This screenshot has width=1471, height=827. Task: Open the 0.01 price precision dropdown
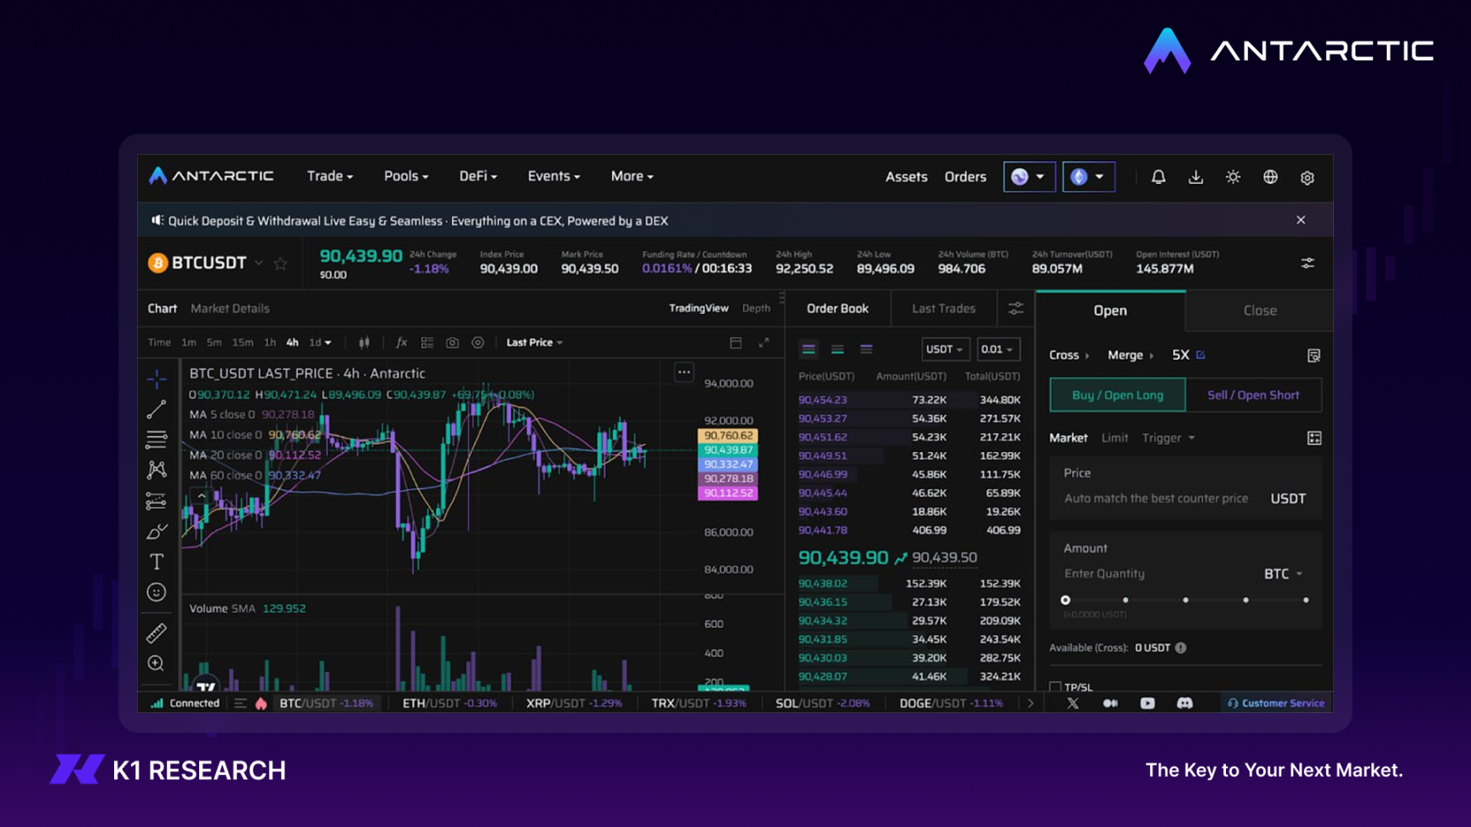(997, 350)
